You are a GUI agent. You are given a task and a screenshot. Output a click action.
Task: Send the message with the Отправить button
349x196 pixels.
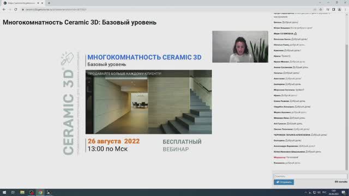pyautogui.click(x=284, y=182)
